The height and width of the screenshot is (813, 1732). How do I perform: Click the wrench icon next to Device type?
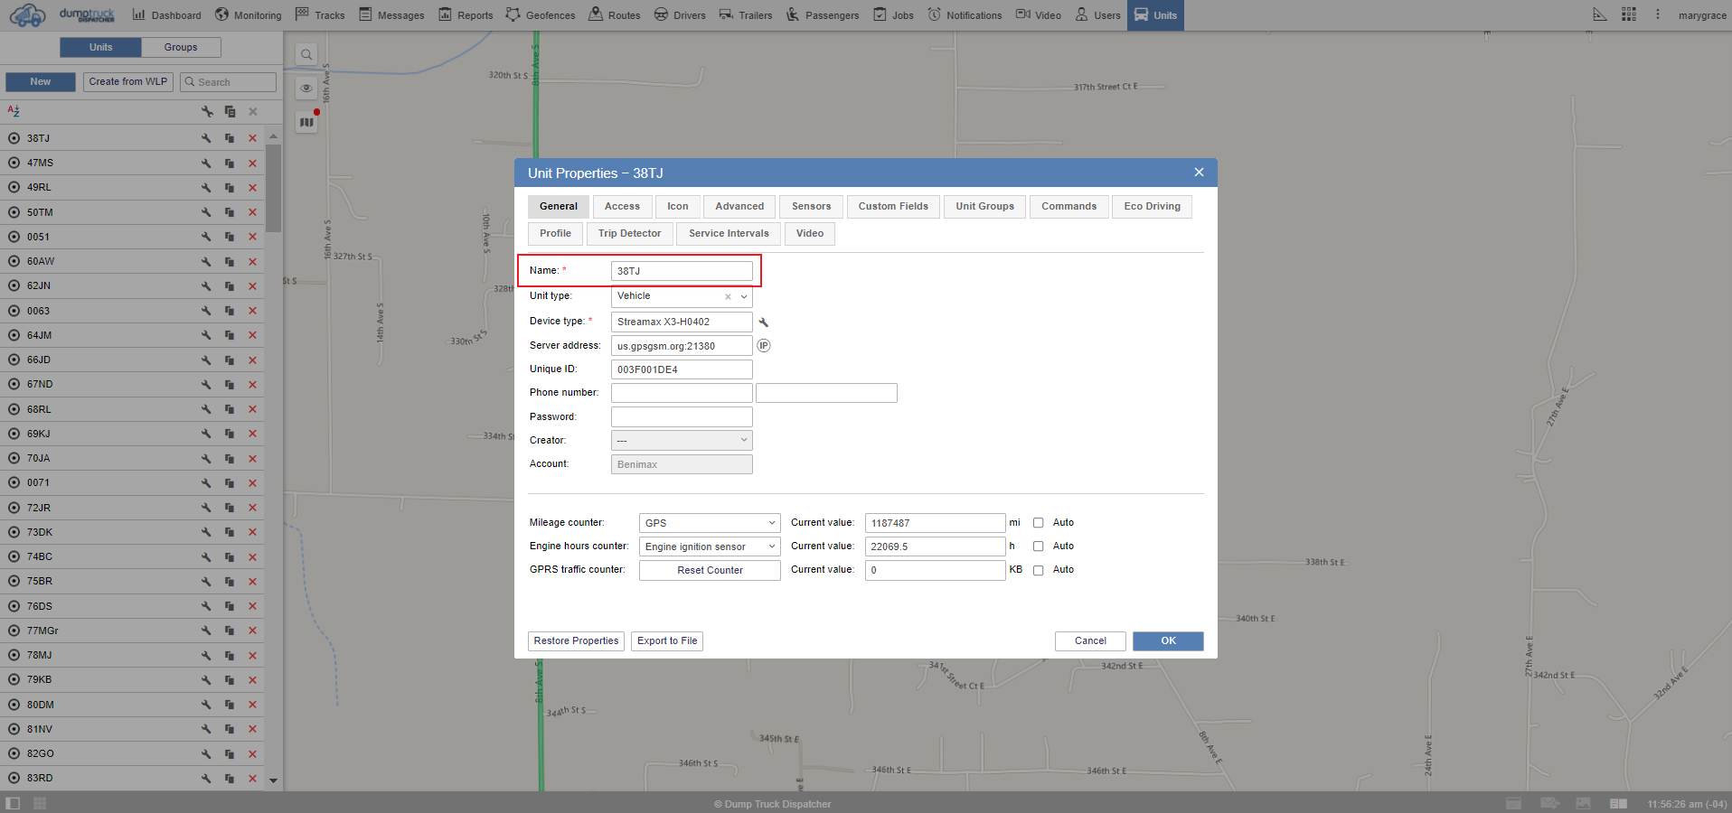(x=764, y=322)
